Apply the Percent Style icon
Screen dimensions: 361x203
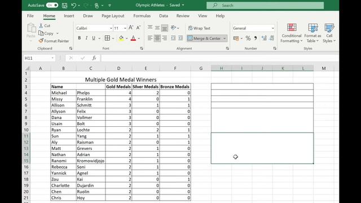248,38
